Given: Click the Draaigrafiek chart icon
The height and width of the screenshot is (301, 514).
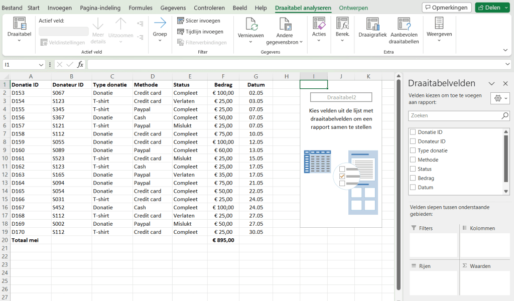Looking at the screenshot, I should tap(372, 24).
